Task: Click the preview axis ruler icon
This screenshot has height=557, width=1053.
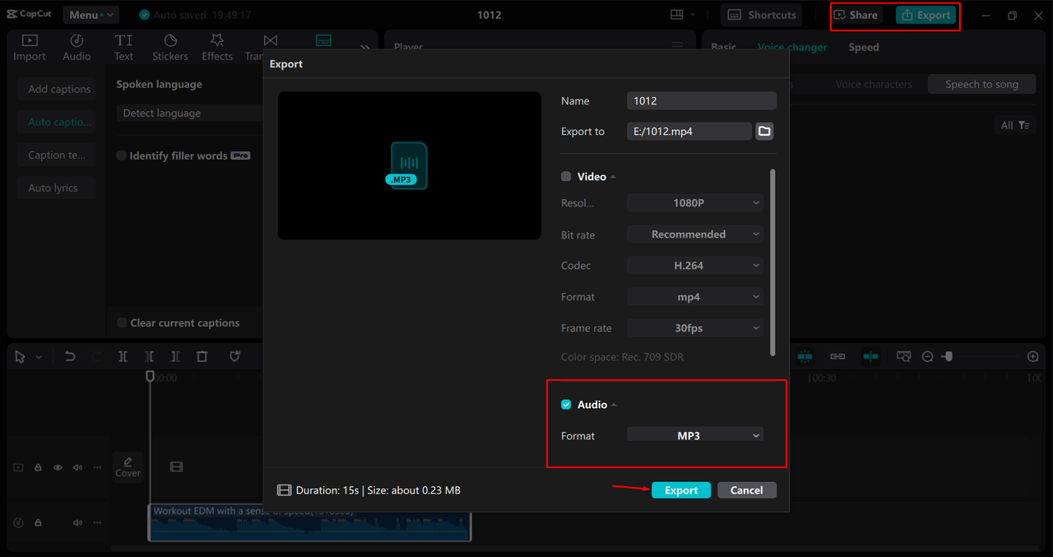Action: [x=903, y=356]
